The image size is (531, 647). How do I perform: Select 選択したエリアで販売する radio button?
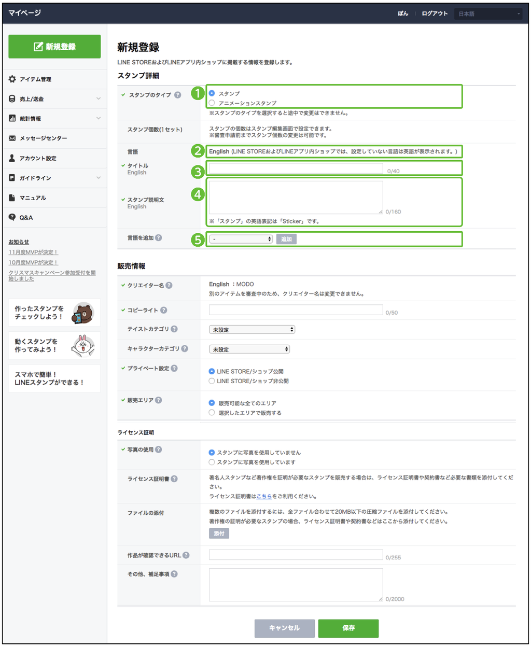tap(212, 413)
